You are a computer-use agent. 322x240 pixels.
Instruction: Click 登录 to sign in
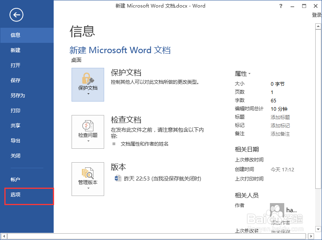click(317, 14)
